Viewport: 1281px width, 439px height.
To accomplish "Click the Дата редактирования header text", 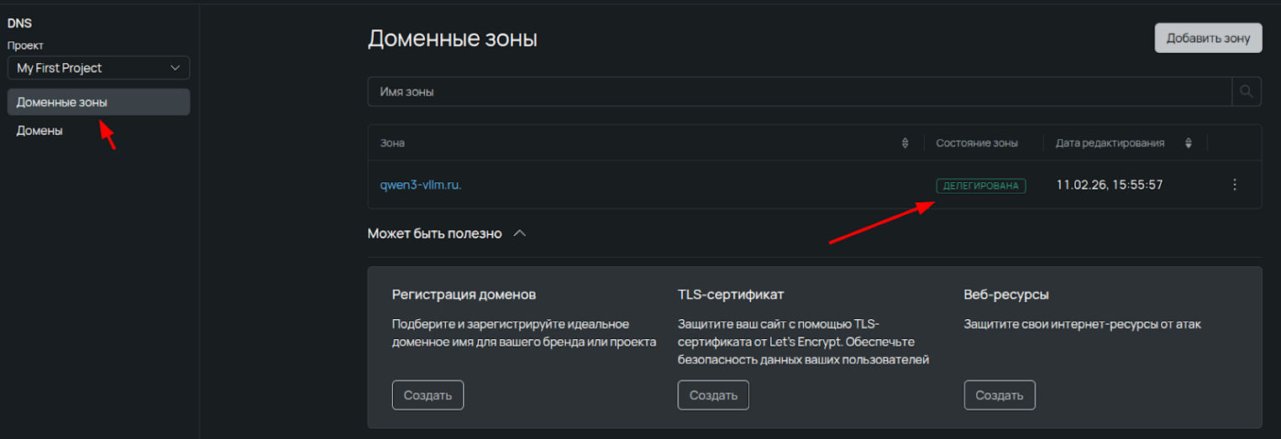I will point(1110,144).
